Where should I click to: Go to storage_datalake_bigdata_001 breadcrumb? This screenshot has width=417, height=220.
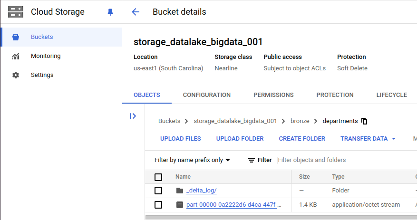coord(235,121)
